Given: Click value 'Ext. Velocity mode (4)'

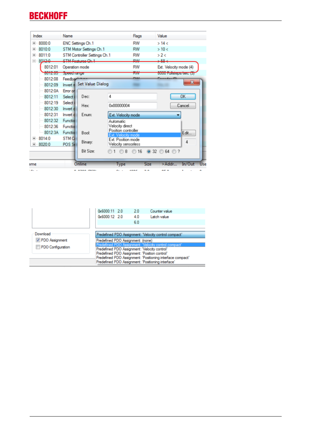Looking at the screenshot, I should [175, 67].
